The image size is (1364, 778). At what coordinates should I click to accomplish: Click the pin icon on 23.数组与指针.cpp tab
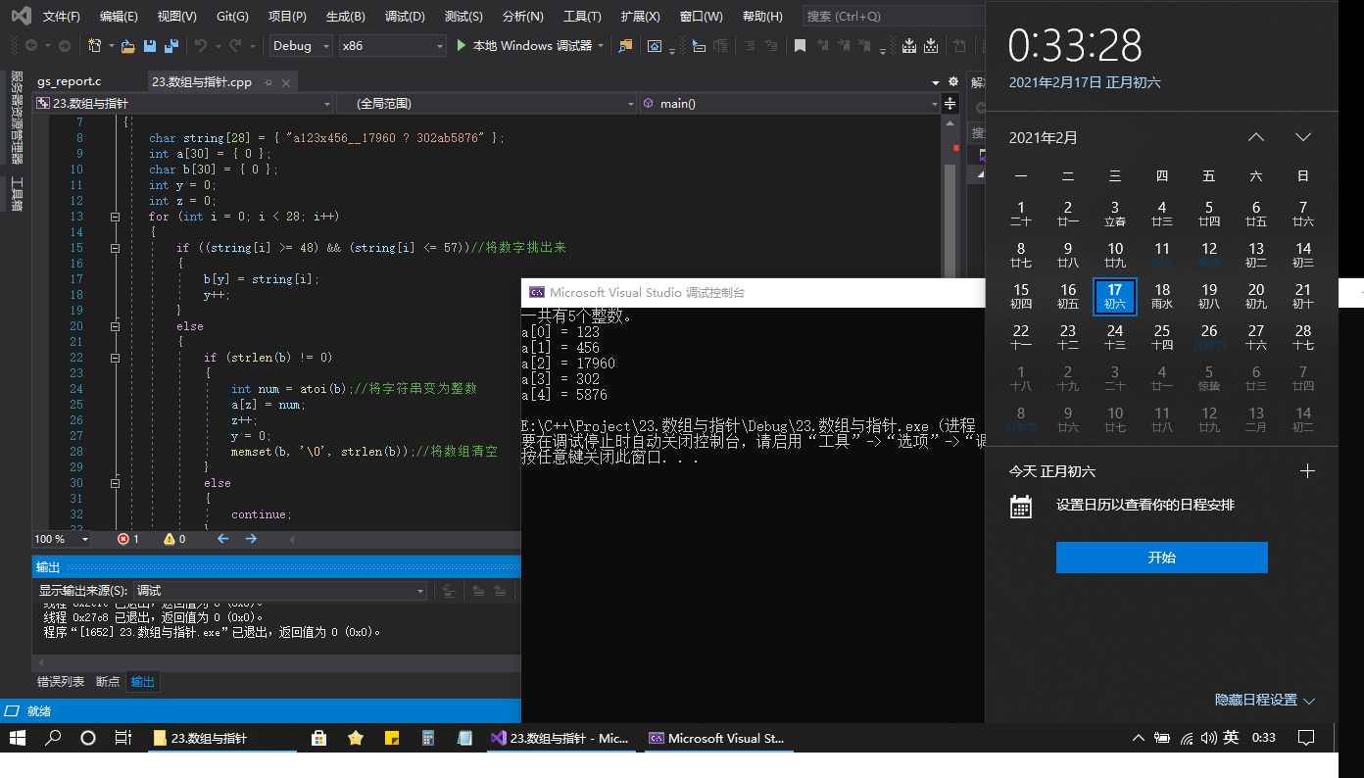pyautogui.click(x=268, y=82)
